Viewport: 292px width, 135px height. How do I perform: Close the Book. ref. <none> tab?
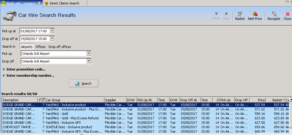pyautogui.click(x=39, y=3)
